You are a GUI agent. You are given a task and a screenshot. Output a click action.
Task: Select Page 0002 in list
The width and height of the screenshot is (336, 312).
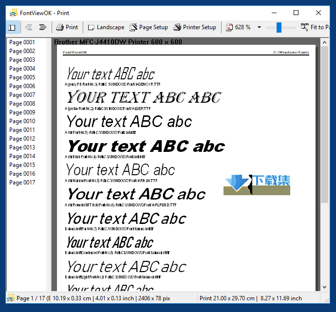[22, 51]
